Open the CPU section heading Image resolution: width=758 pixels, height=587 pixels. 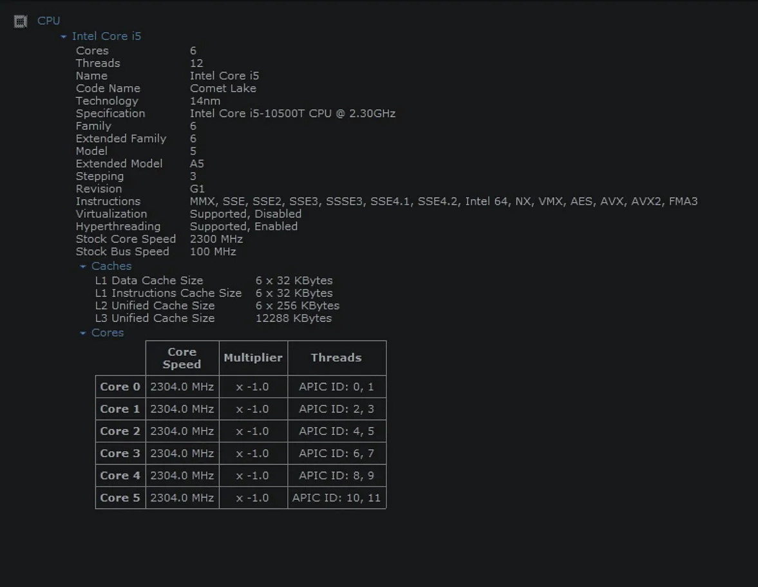click(49, 21)
